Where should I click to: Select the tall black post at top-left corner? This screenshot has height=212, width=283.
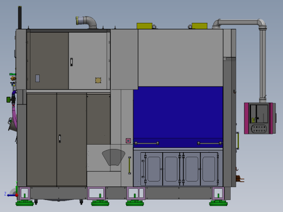point(20,17)
